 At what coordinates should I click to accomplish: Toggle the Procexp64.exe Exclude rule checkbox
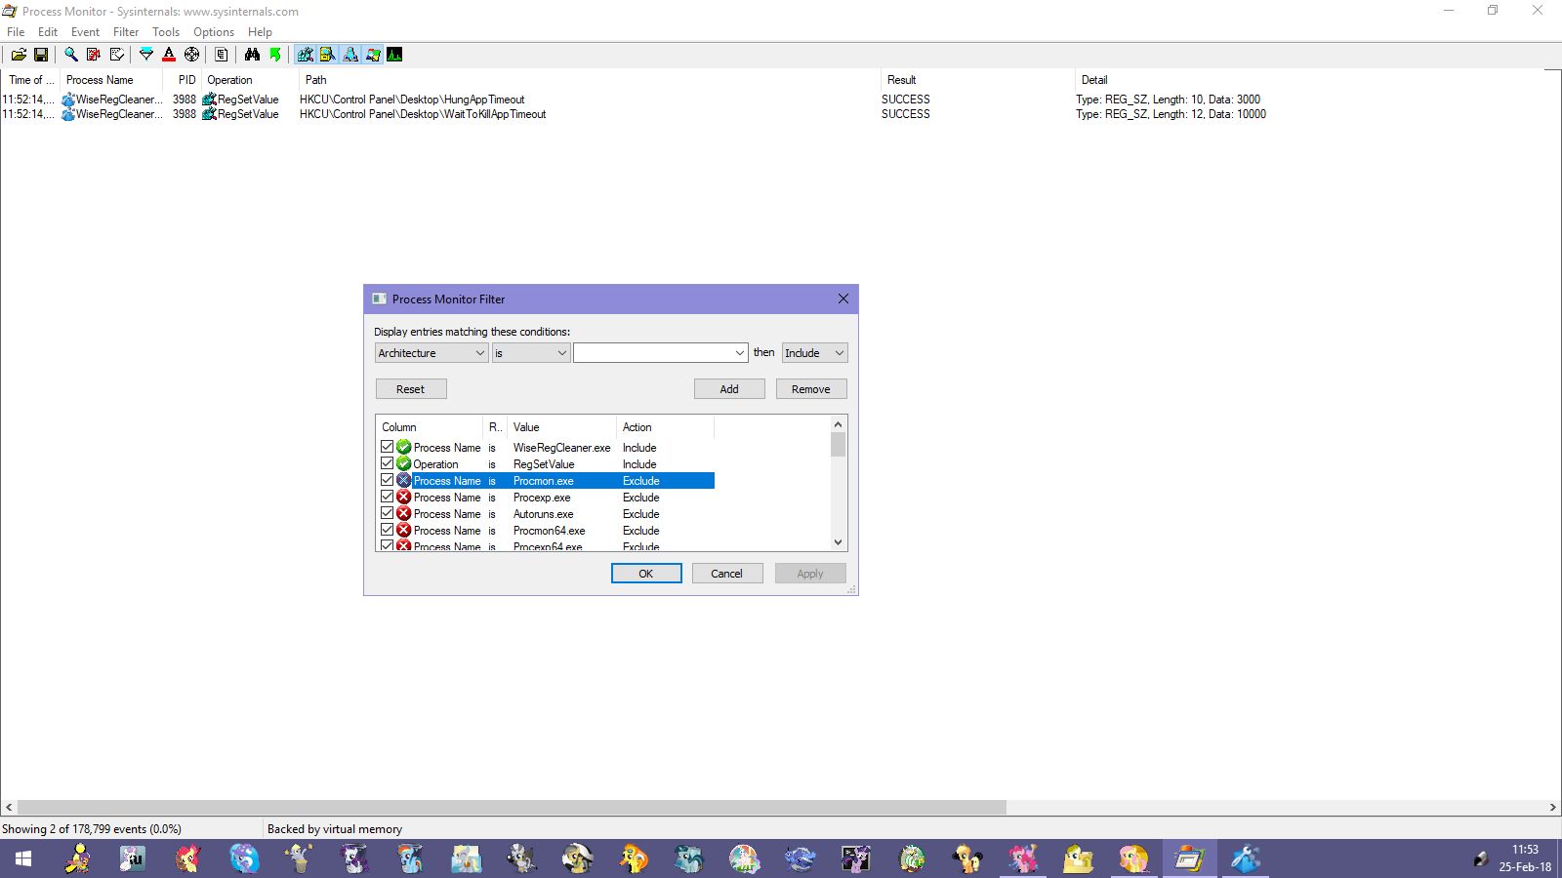click(387, 545)
